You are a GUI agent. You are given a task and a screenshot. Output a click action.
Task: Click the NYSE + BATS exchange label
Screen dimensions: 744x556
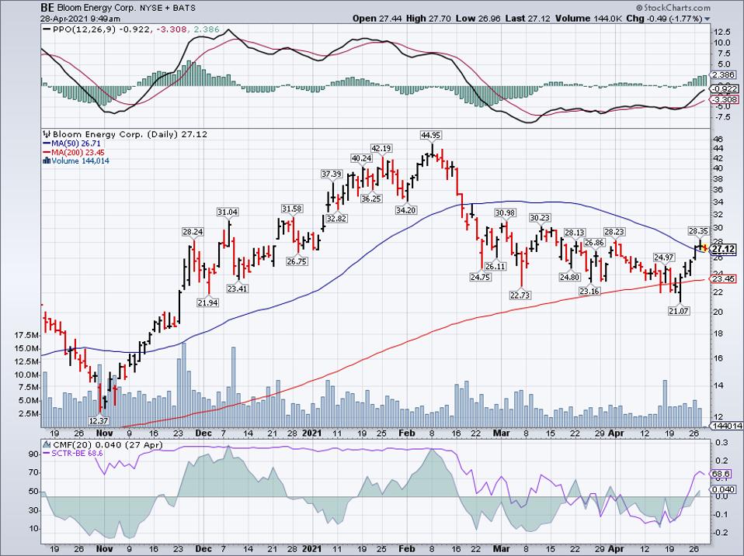tap(168, 8)
